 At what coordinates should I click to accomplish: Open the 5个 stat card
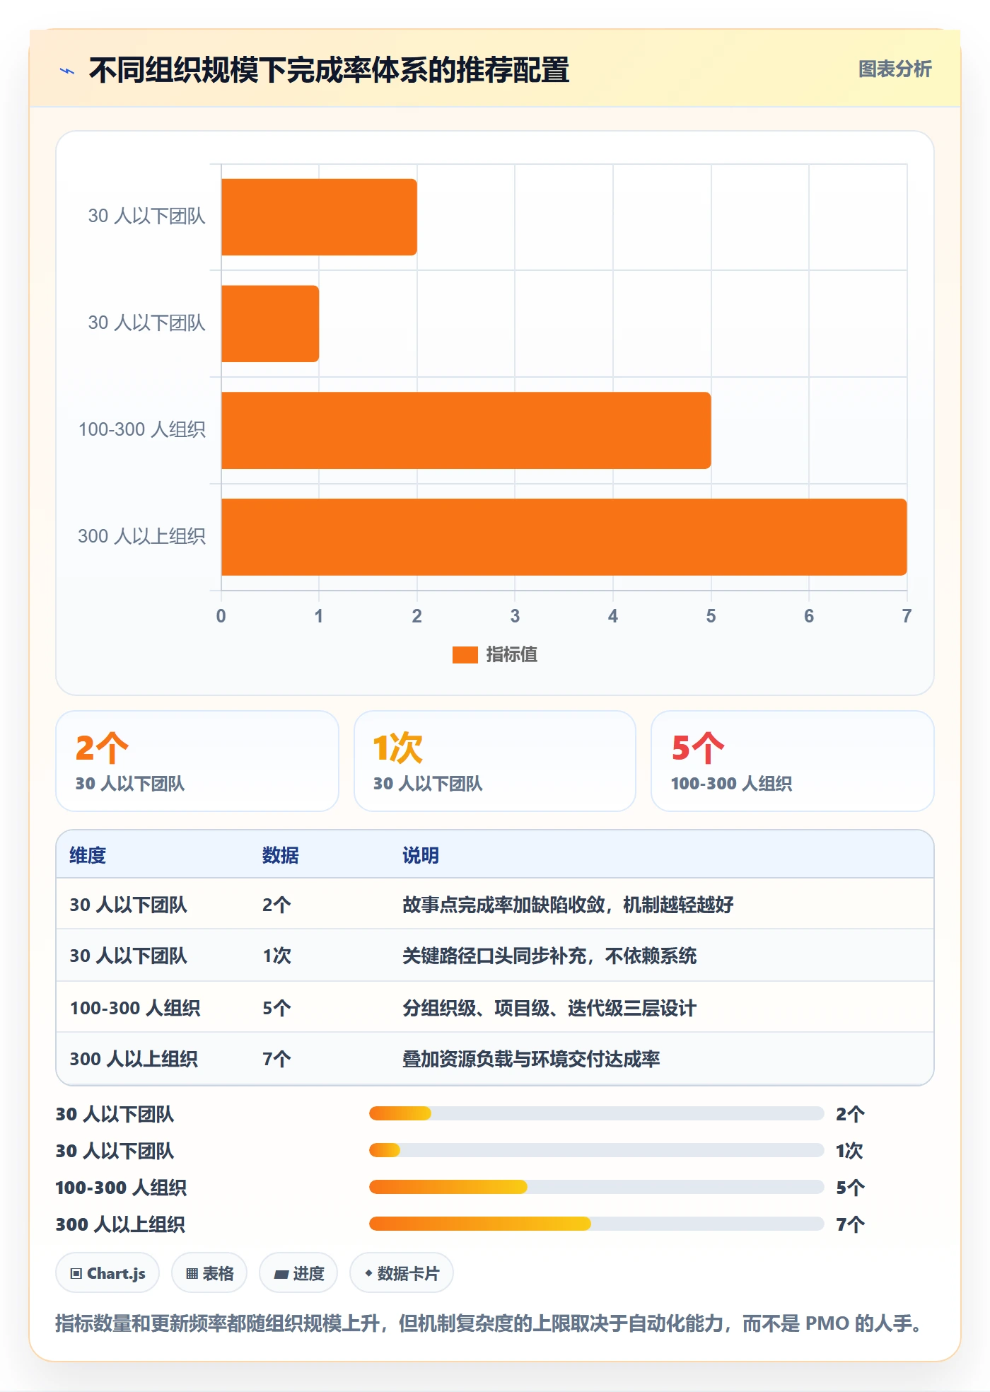793,761
